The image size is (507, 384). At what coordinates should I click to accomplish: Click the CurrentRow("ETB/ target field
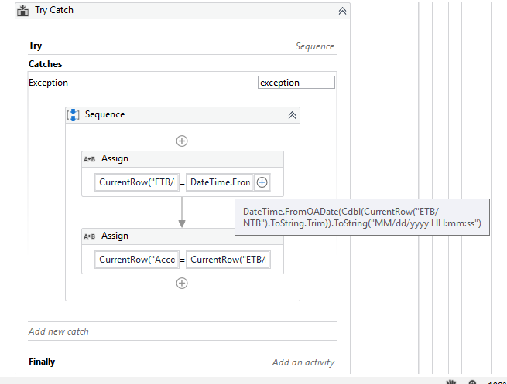(x=136, y=182)
